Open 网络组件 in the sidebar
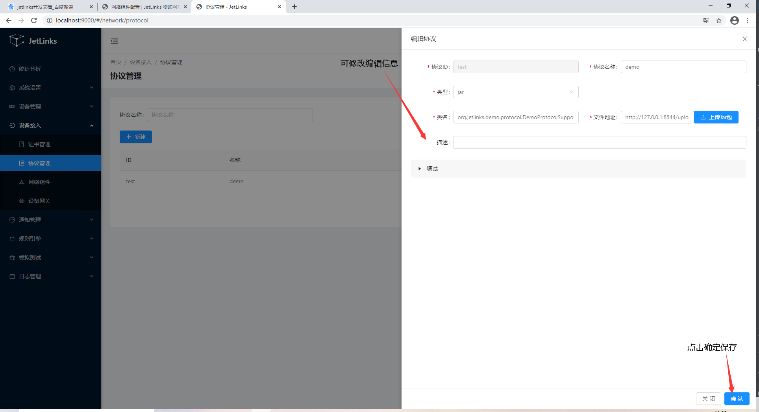The image size is (759, 412). (39, 182)
